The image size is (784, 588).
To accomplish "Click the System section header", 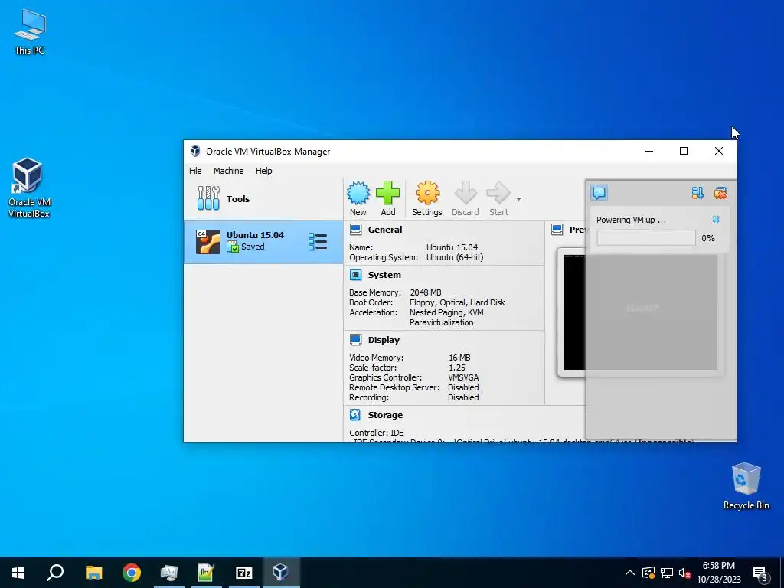I will point(384,275).
